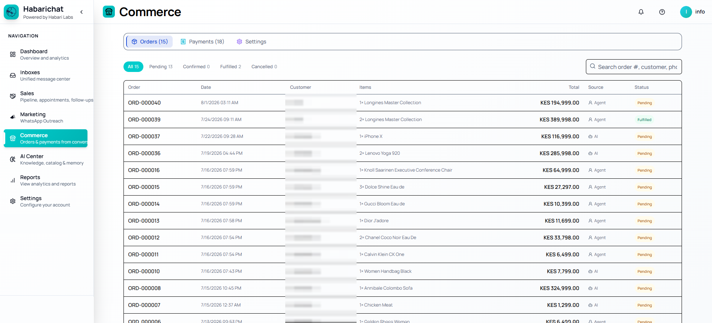Viewport: 712px width, 323px height.
Task: Filter orders by All 15
Action: (x=133, y=67)
